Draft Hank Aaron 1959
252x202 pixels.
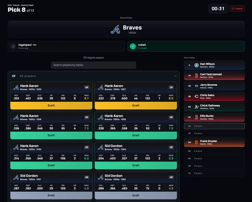(x=51, y=105)
